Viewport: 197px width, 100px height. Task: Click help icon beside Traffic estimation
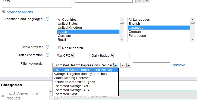47,55
